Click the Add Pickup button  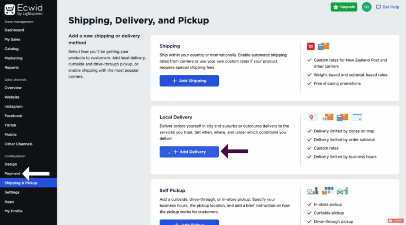tap(189, 222)
